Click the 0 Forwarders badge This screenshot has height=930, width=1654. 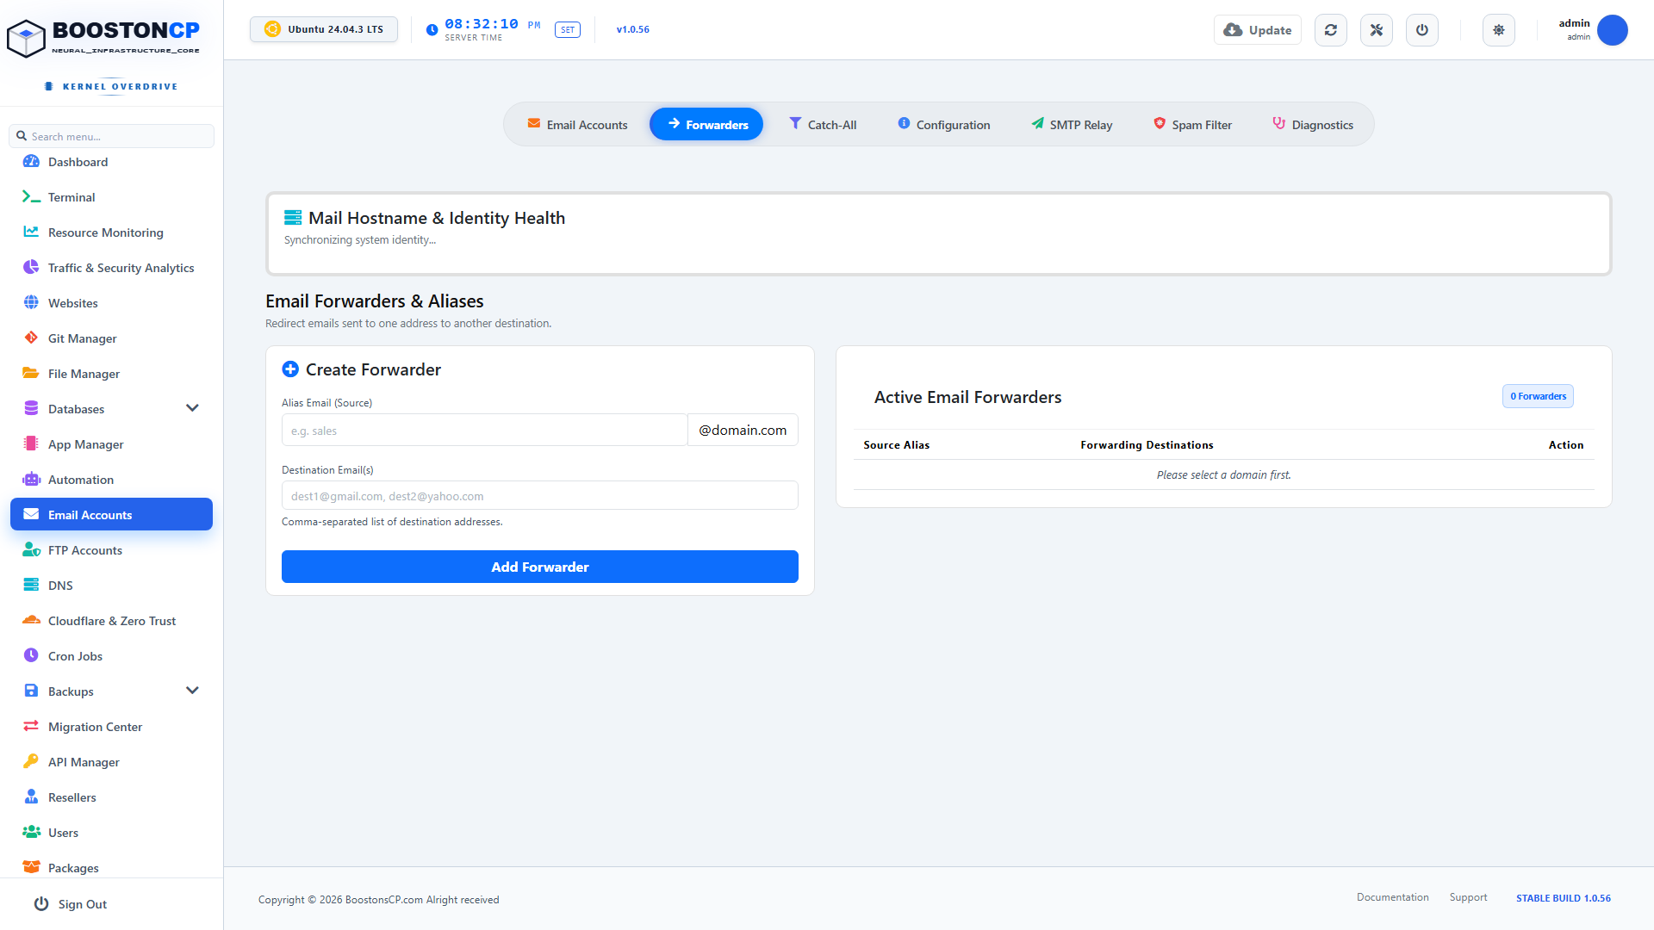(x=1538, y=396)
